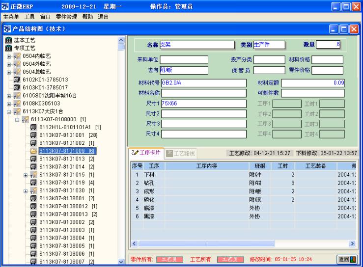Switch to the 工艺路线 tab
Screen dimensions: 363x267
click(x=181, y=154)
